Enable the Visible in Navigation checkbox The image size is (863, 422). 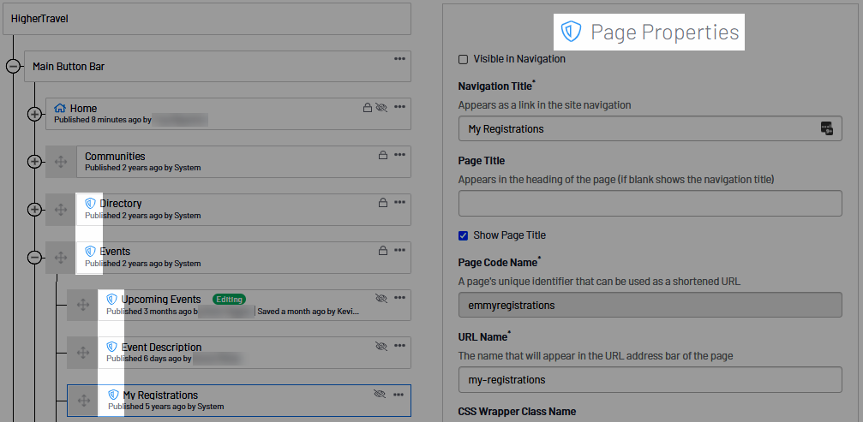(x=464, y=59)
